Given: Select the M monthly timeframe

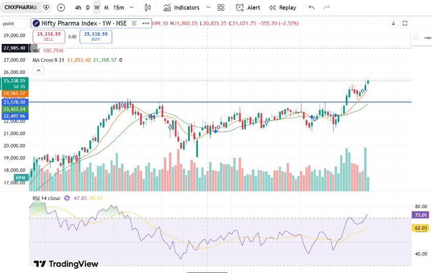Looking at the screenshot, I should (x=106, y=8).
